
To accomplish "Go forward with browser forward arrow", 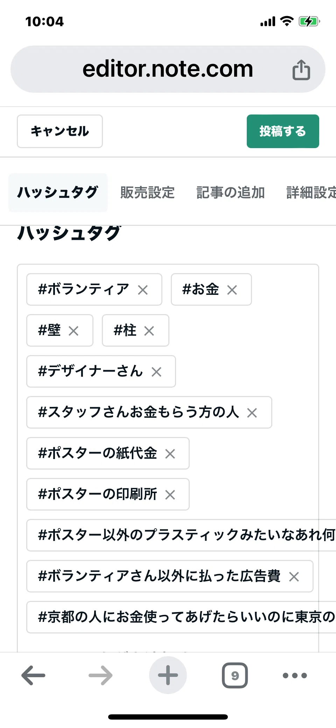I will [100, 675].
